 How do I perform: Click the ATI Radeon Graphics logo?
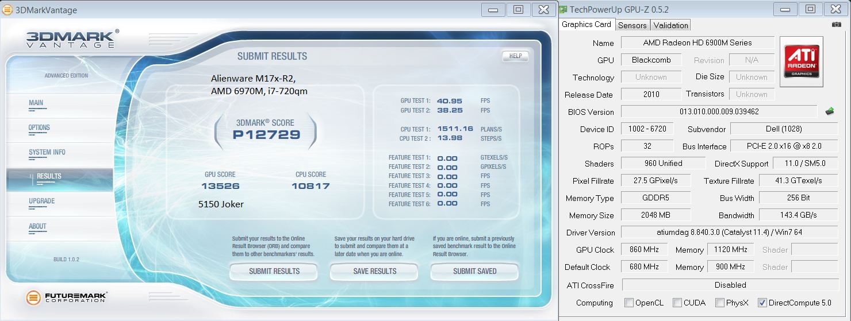pyautogui.click(x=802, y=62)
